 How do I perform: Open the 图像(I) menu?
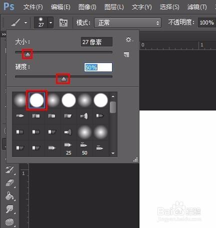(x=87, y=7)
